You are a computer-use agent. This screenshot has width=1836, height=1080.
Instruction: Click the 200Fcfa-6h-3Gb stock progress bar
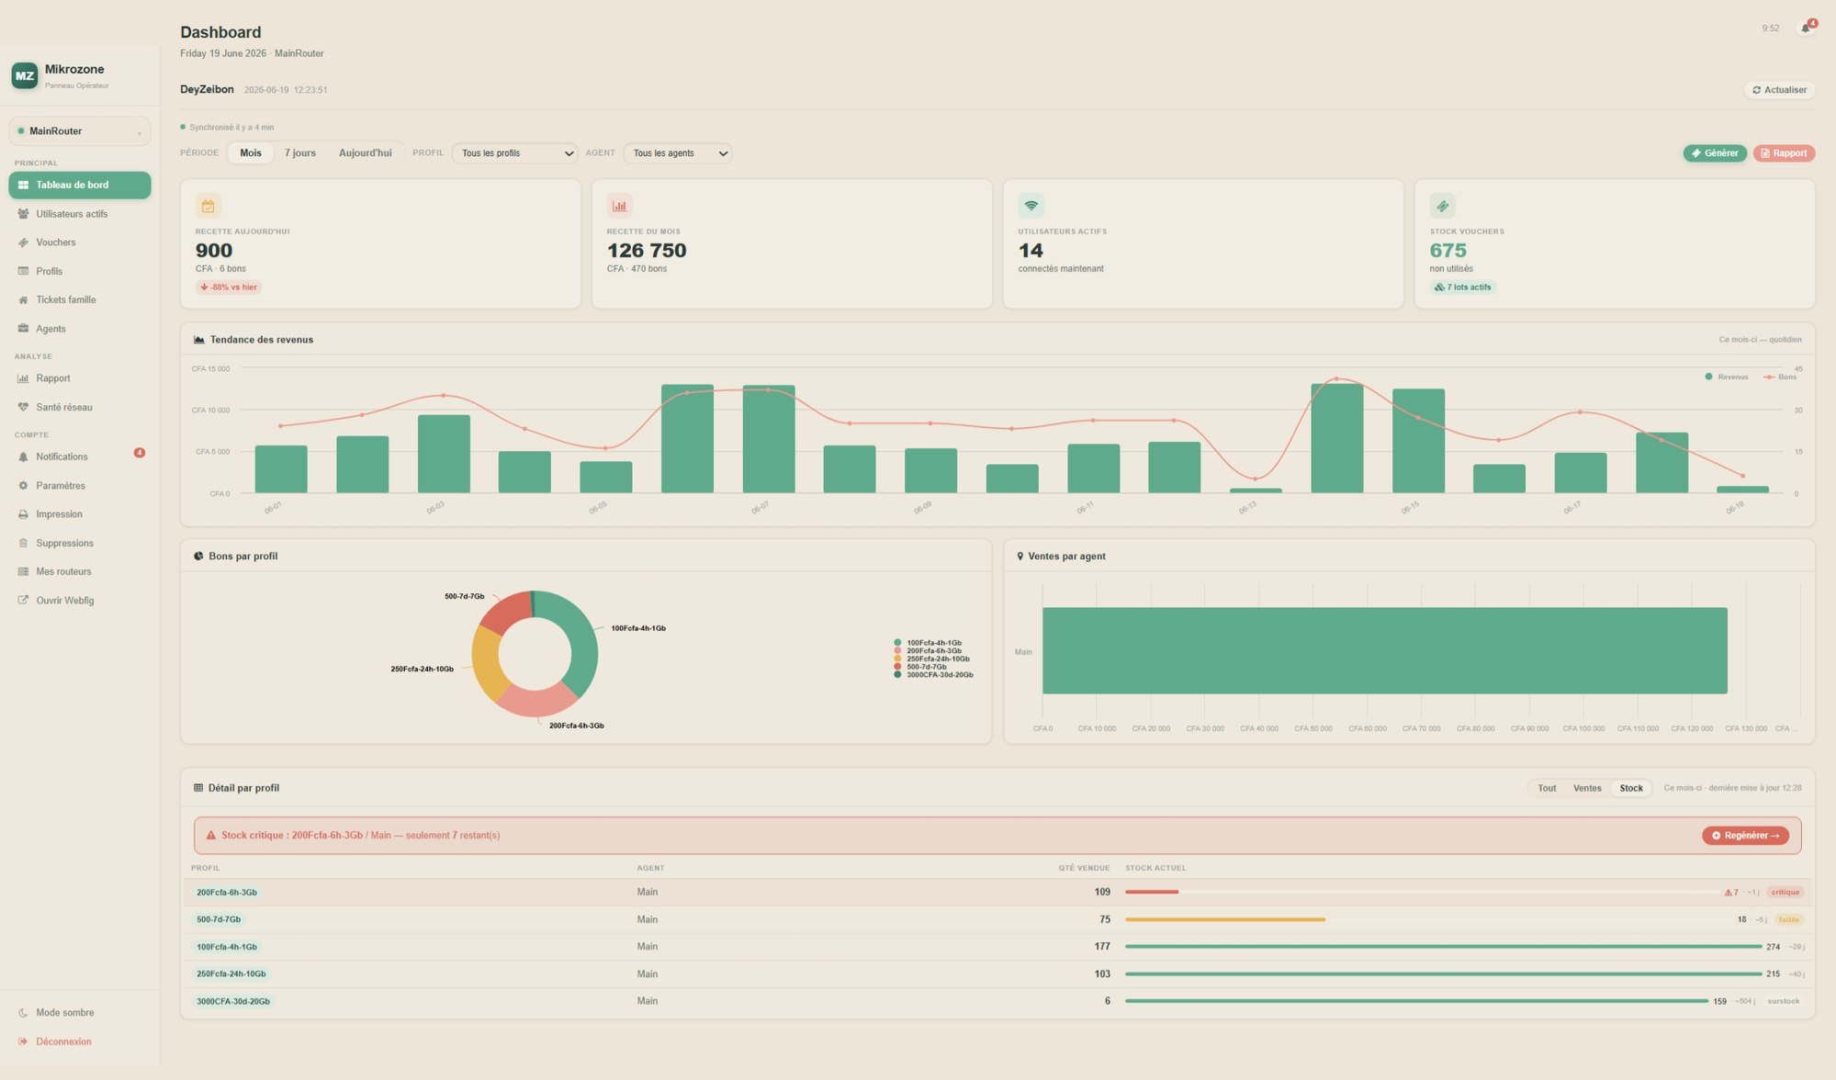coord(1423,893)
